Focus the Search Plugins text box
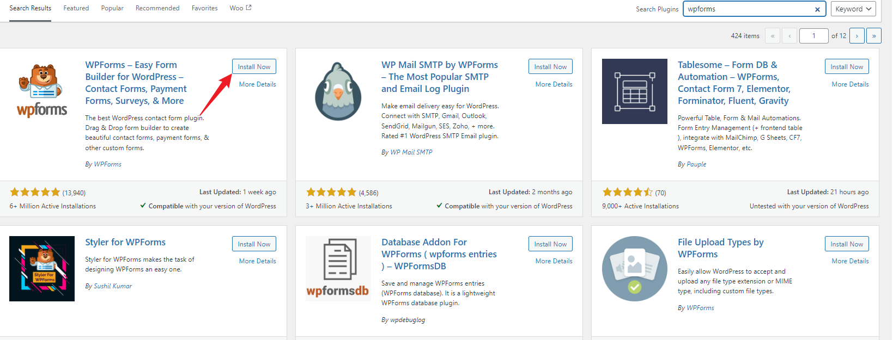Image resolution: width=893 pixels, height=340 pixels. [x=748, y=9]
